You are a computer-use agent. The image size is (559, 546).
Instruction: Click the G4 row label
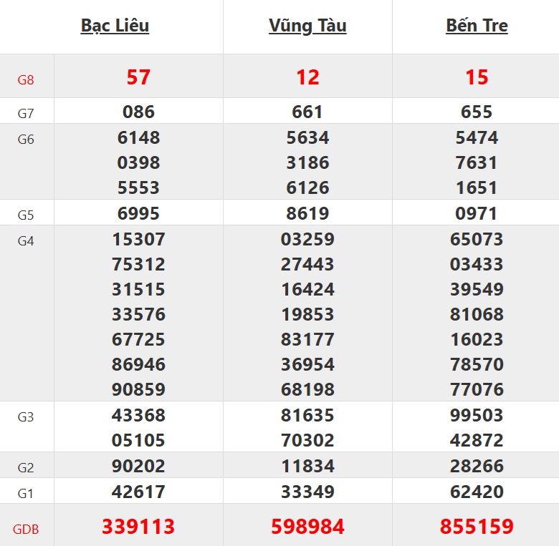[26, 241]
